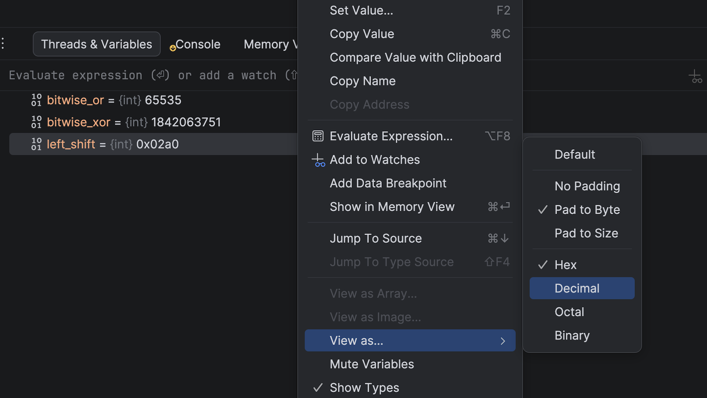Select the Pad to Byte option
The height and width of the screenshot is (398, 707).
[x=587, y=210]
